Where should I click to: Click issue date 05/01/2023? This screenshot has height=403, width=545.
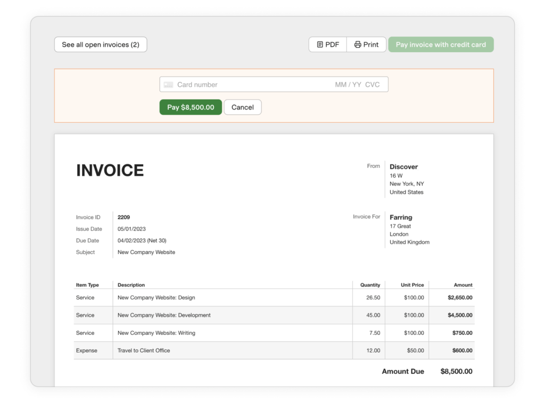[131, 229]
